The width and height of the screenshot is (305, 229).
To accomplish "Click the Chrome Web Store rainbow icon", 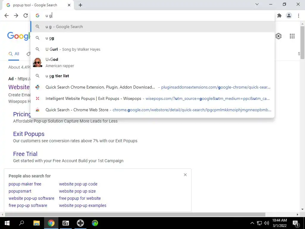I will tap(38, 110).
